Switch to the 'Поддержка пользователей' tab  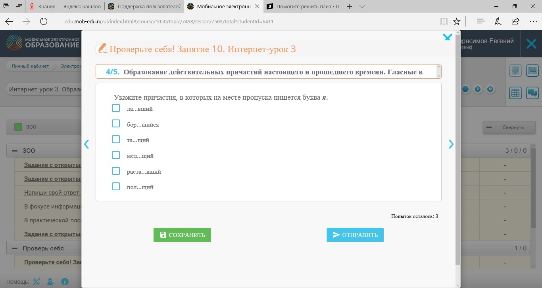pos(144,7)
